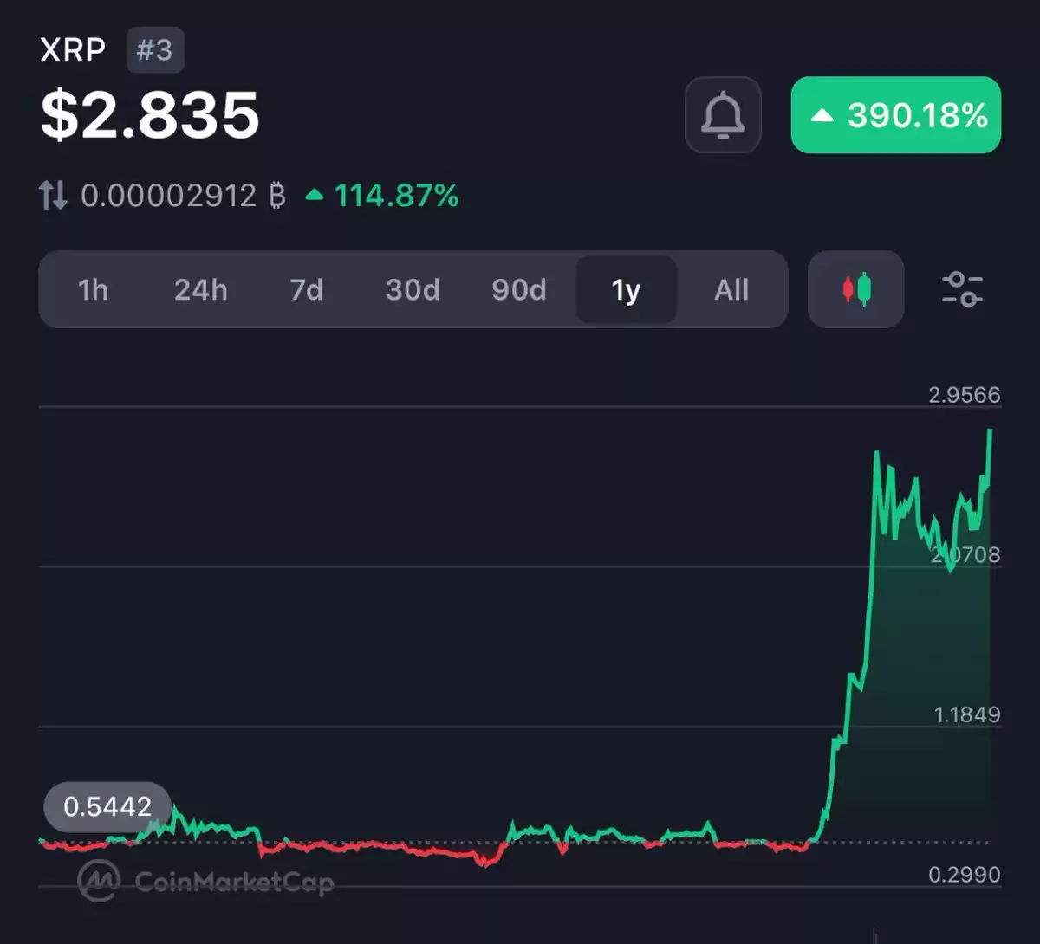This screenshot has width=1040, height=944.
Task: Tap the swap currency arrows icon
Action: pos(53,196)
